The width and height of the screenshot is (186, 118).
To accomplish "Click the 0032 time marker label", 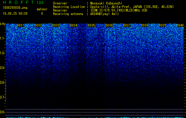I will (x=38, y=25).
